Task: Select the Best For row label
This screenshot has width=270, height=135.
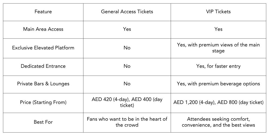Action: click(x=43, y=122)
